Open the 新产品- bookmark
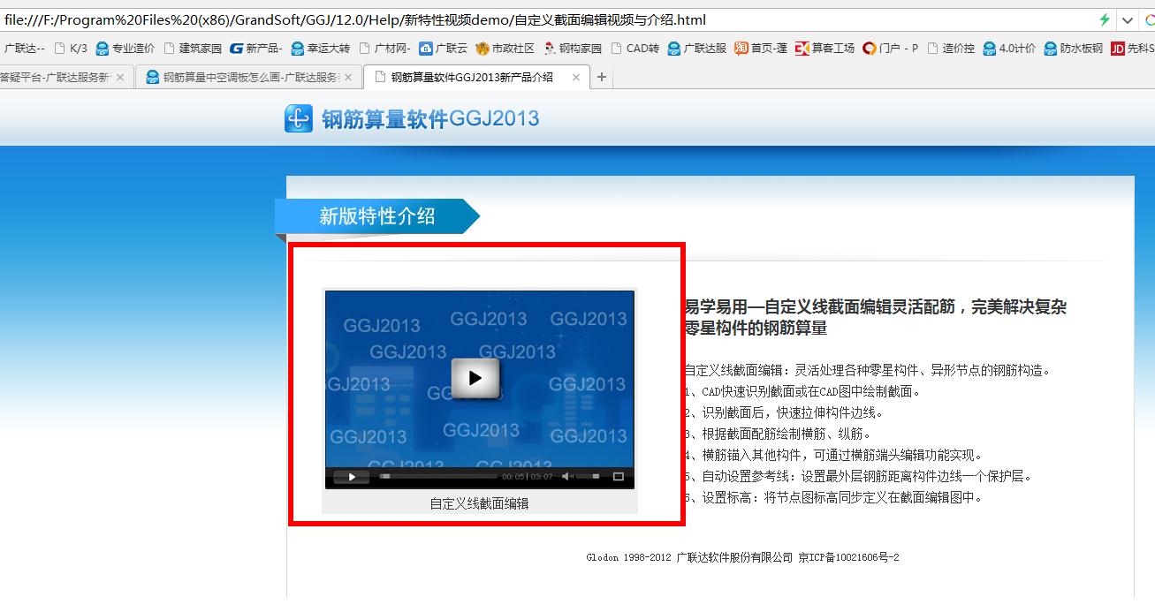This screenshot has height=612, width=1155. [256, 49]
